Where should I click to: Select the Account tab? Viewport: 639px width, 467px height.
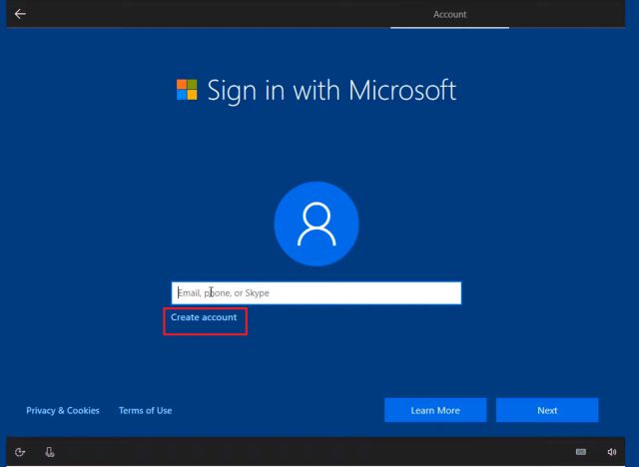pos(449,14)
